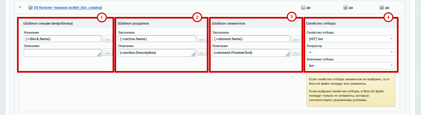This screenshot has height=115, width=421.
Task: Expand the Каталог товаров row triangle
Action: pos(20,7)
